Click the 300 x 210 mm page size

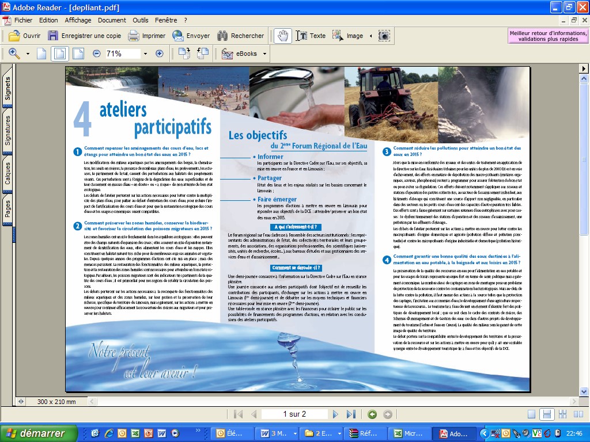coord(56,401)
